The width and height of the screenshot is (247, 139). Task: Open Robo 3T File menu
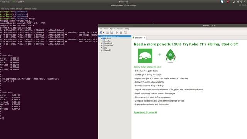[101, 29]
